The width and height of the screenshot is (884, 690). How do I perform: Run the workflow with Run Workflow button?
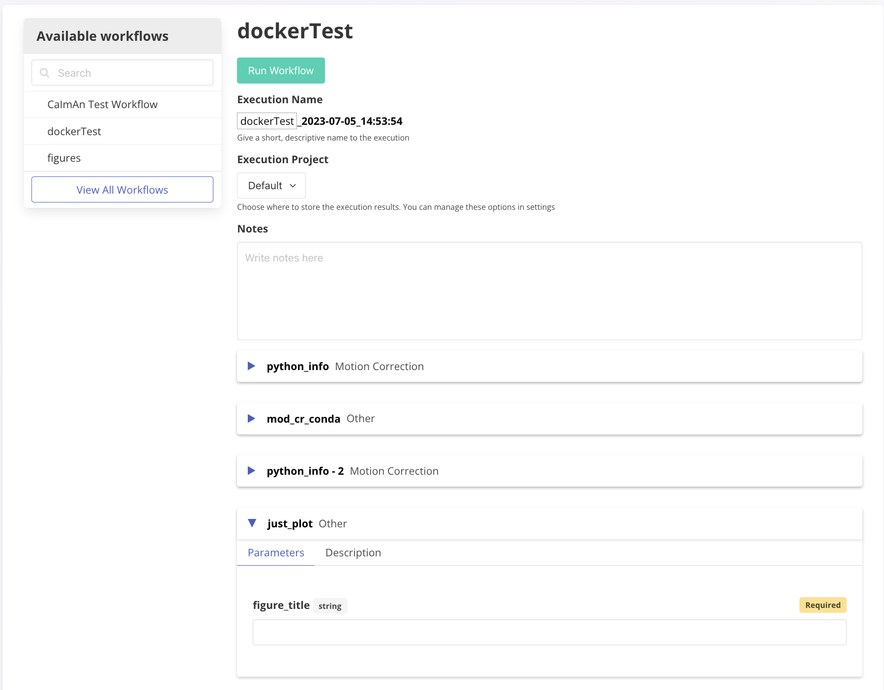coord(281,71)
